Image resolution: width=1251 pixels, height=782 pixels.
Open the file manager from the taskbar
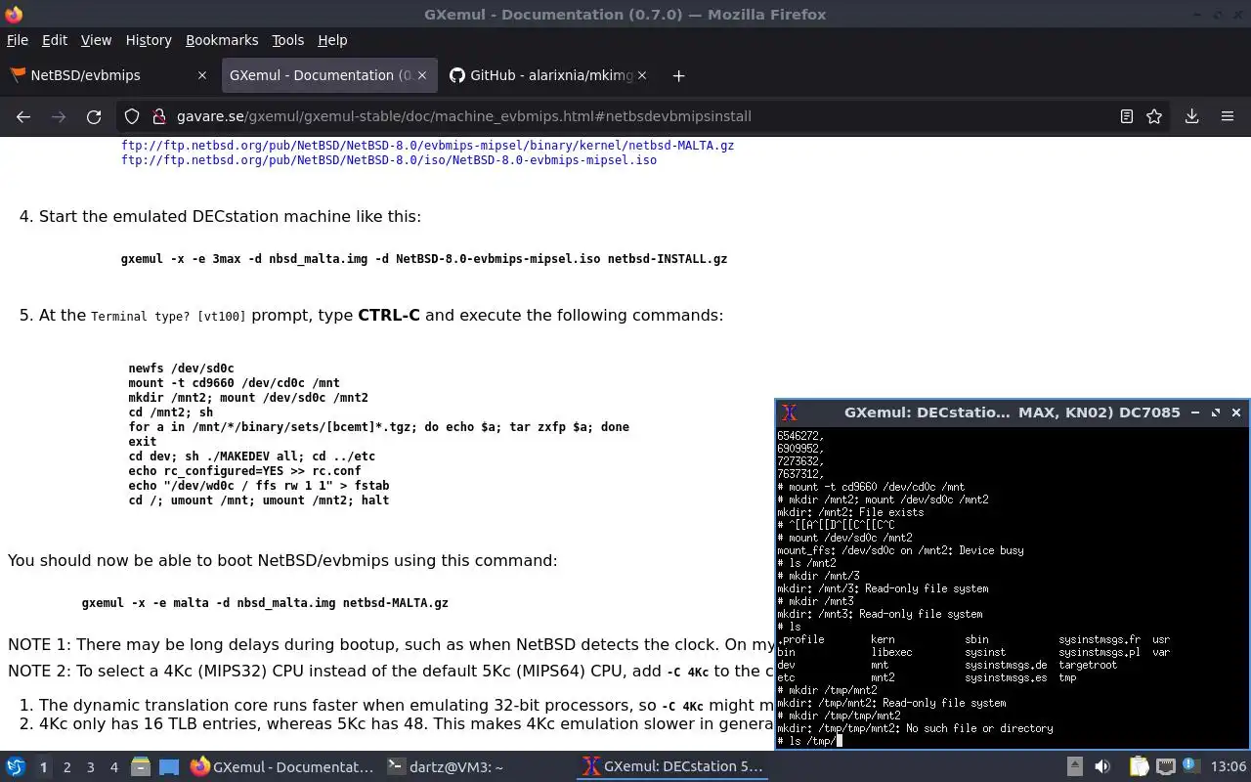coord(140,766)
